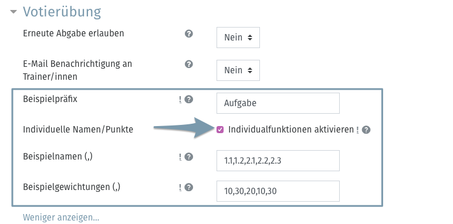
Task: Open help icon for Beispielgewichtungen
Action: 189,188
